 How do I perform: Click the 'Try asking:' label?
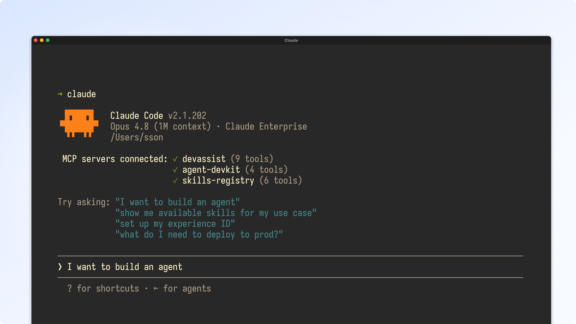point(84,202)
